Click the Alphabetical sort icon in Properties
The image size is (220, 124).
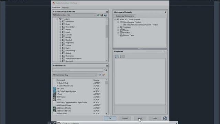(120, 56)
